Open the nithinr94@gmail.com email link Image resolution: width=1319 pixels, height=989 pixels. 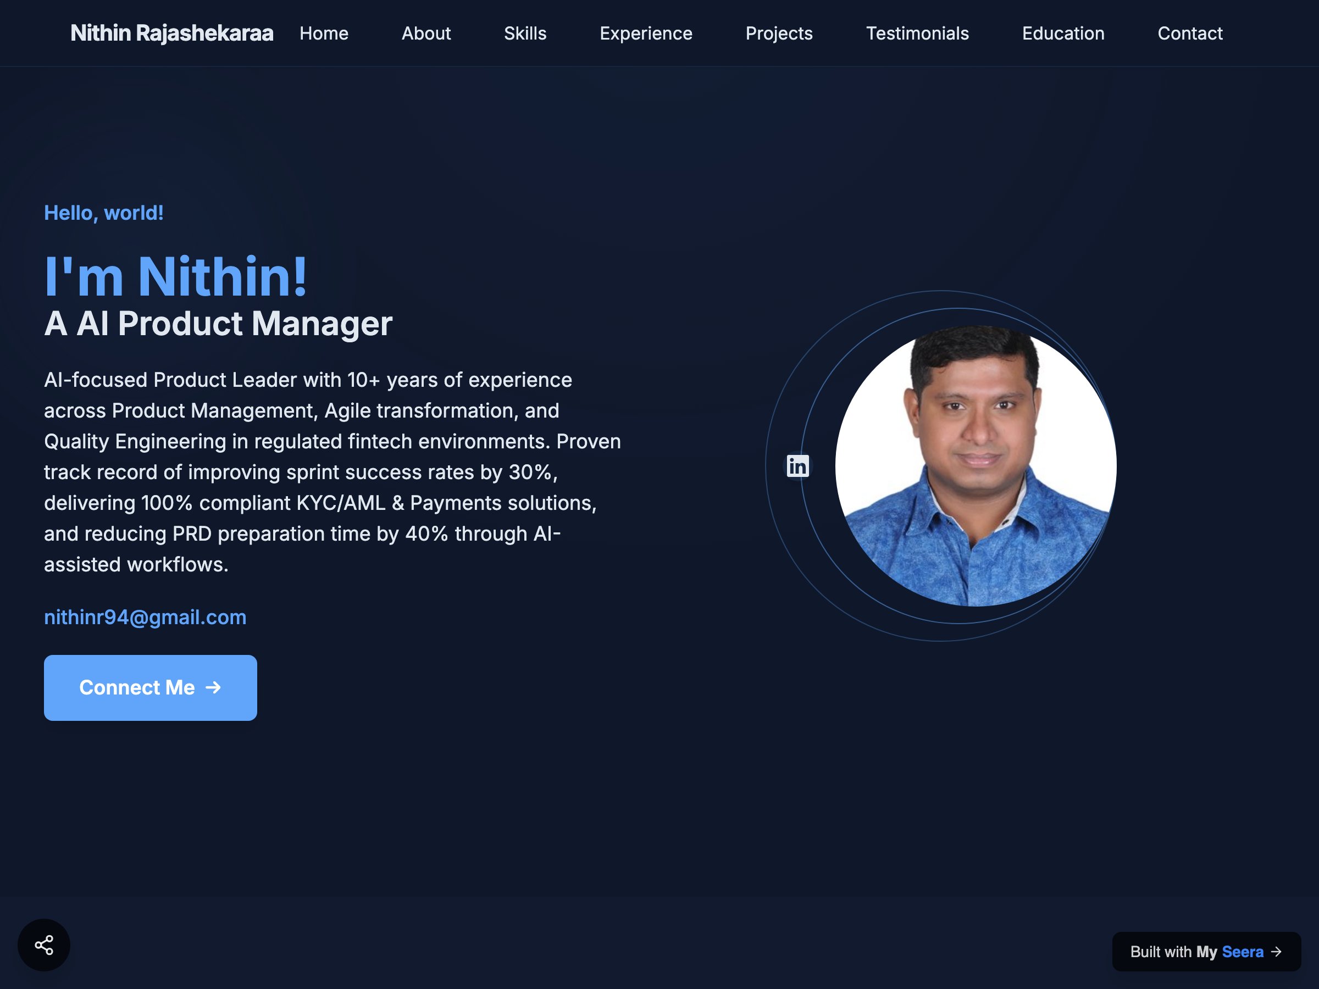click(x=145, y=617)
